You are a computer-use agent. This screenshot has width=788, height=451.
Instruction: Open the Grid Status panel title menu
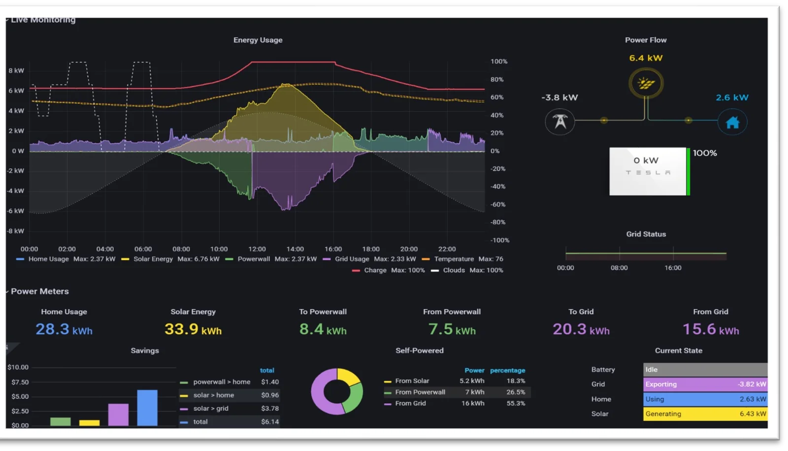coord(646,234)
